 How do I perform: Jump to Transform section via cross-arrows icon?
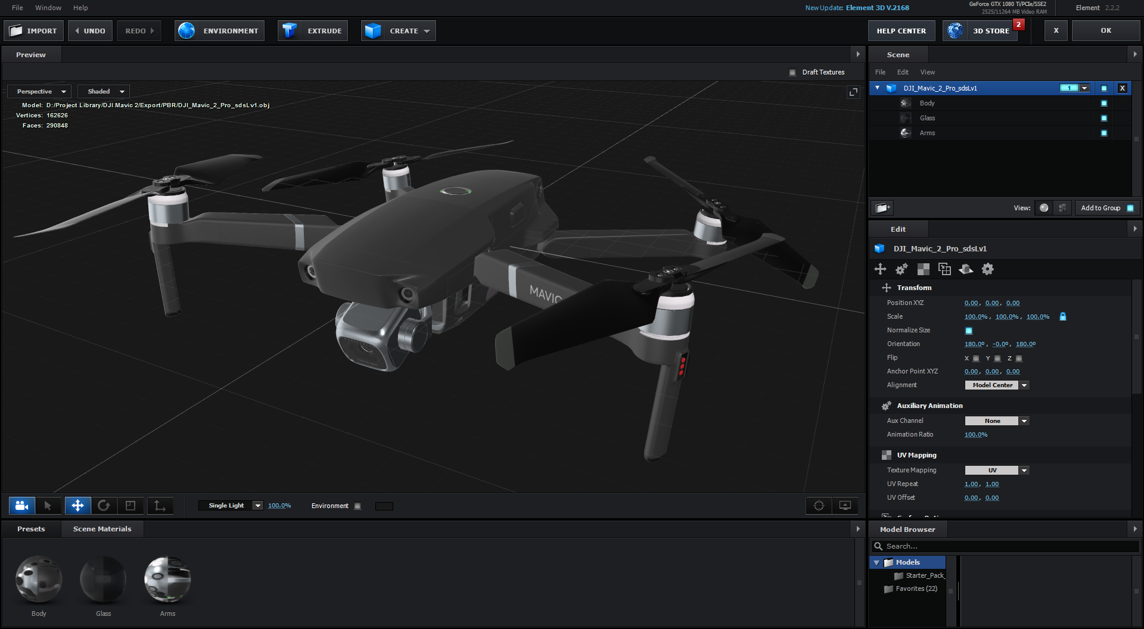pos(880,269)
